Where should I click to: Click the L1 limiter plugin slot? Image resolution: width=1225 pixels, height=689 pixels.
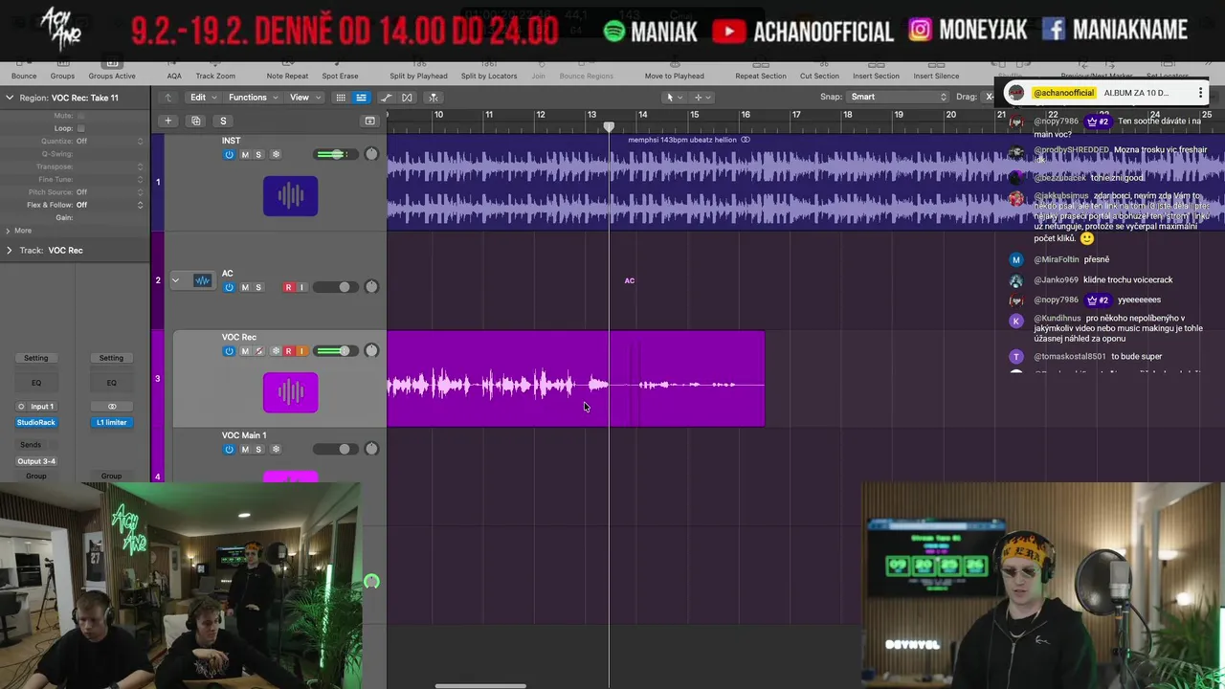click(111, 422)
